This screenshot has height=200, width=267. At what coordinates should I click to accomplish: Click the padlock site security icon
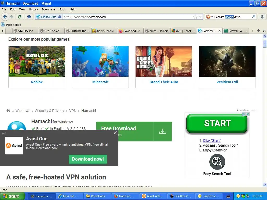click(60, 17)
